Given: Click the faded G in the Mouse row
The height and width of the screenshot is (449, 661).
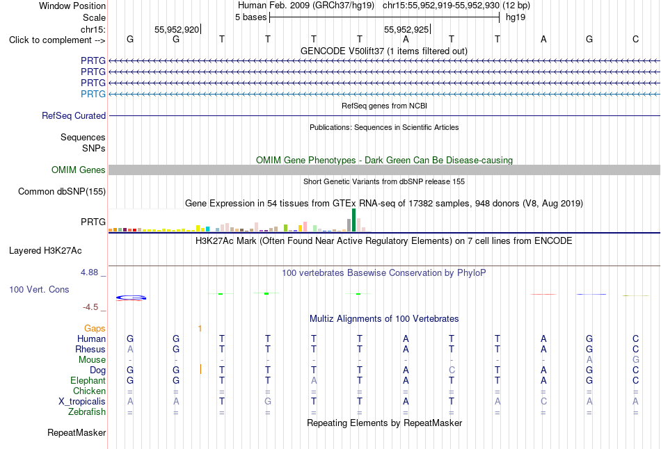Looking at the screenshot, I should [635, 360].
